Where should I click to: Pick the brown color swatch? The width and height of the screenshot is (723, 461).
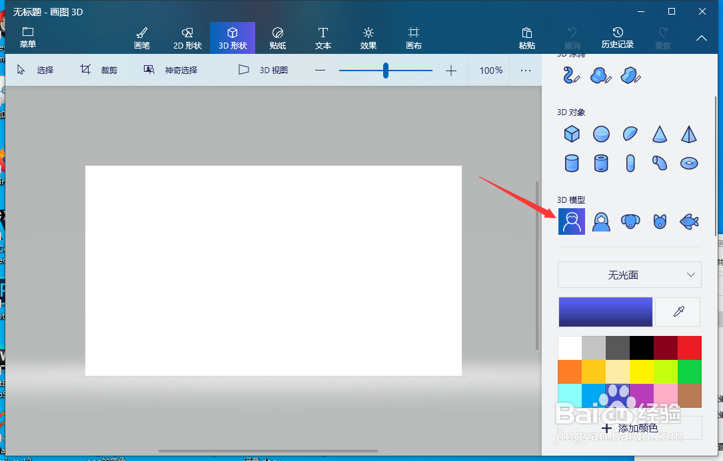690,396
